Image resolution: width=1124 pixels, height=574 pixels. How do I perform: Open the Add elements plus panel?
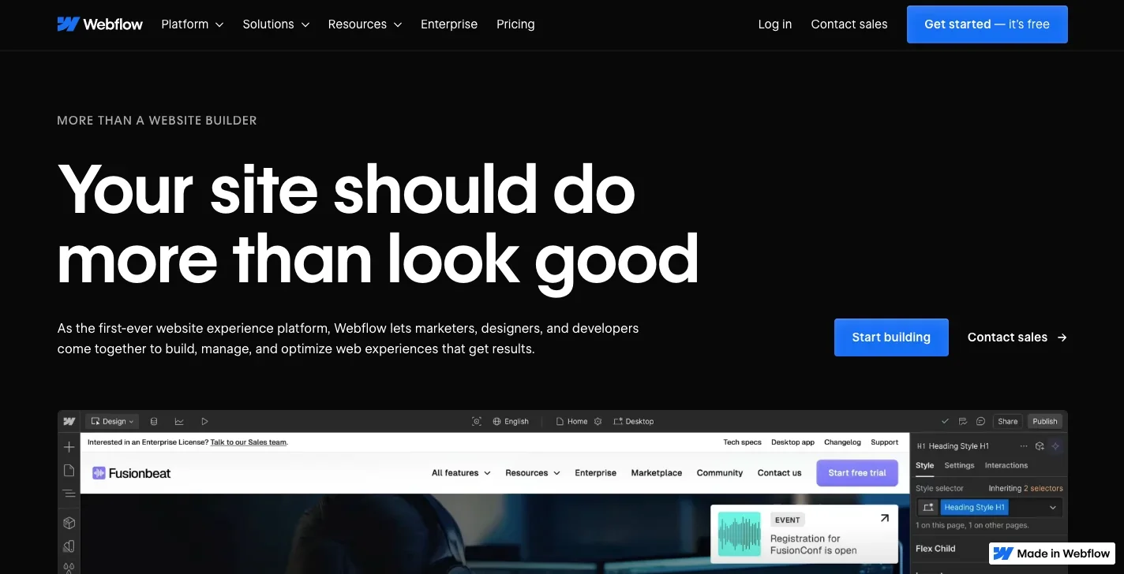(x=69, y=447)
